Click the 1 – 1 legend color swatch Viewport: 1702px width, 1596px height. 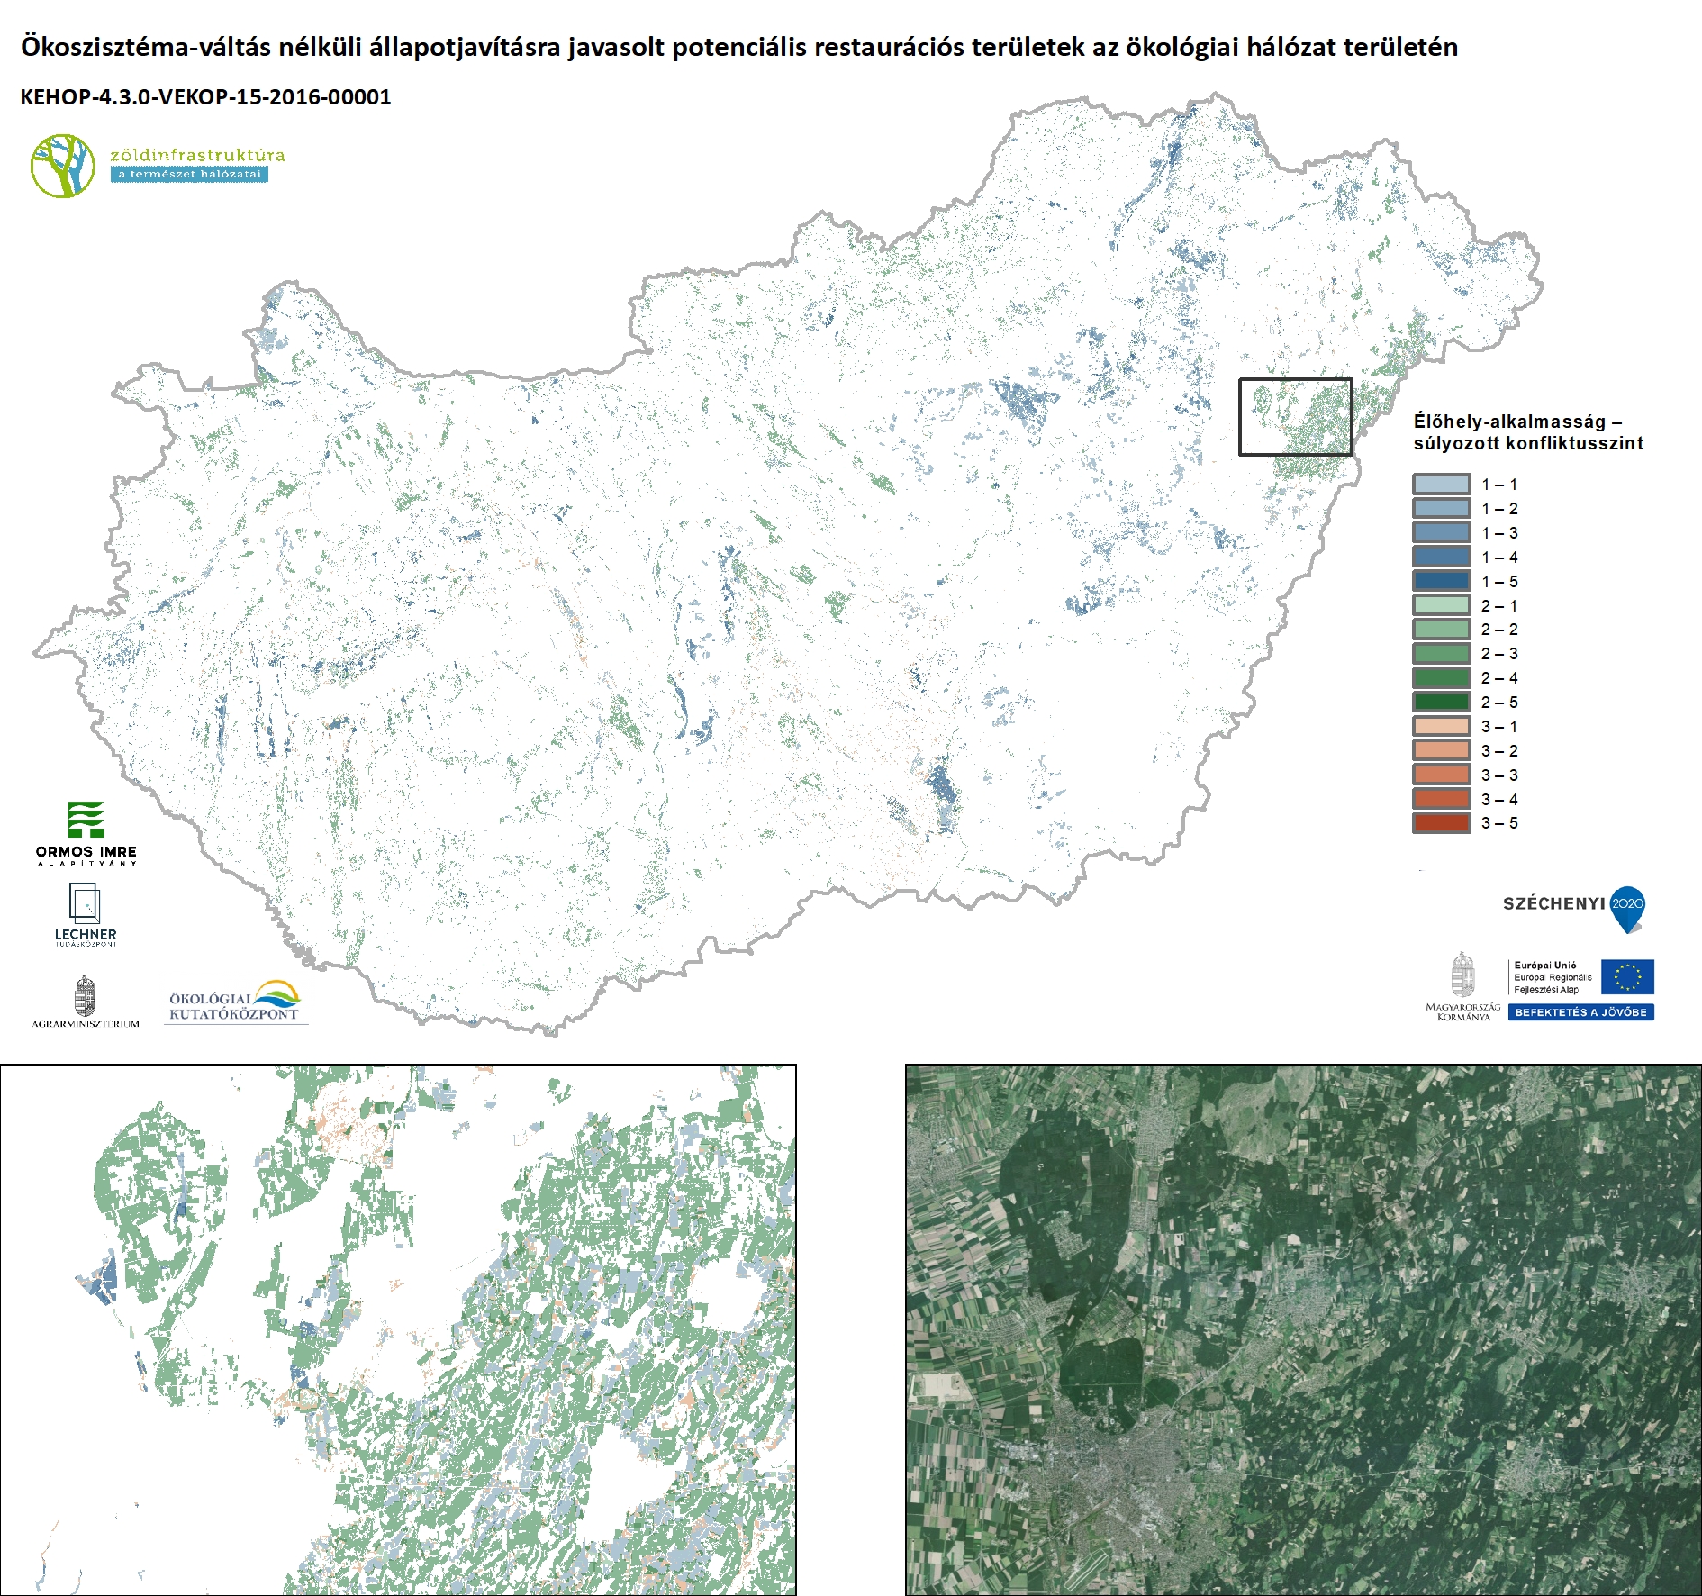(1441, 485)
